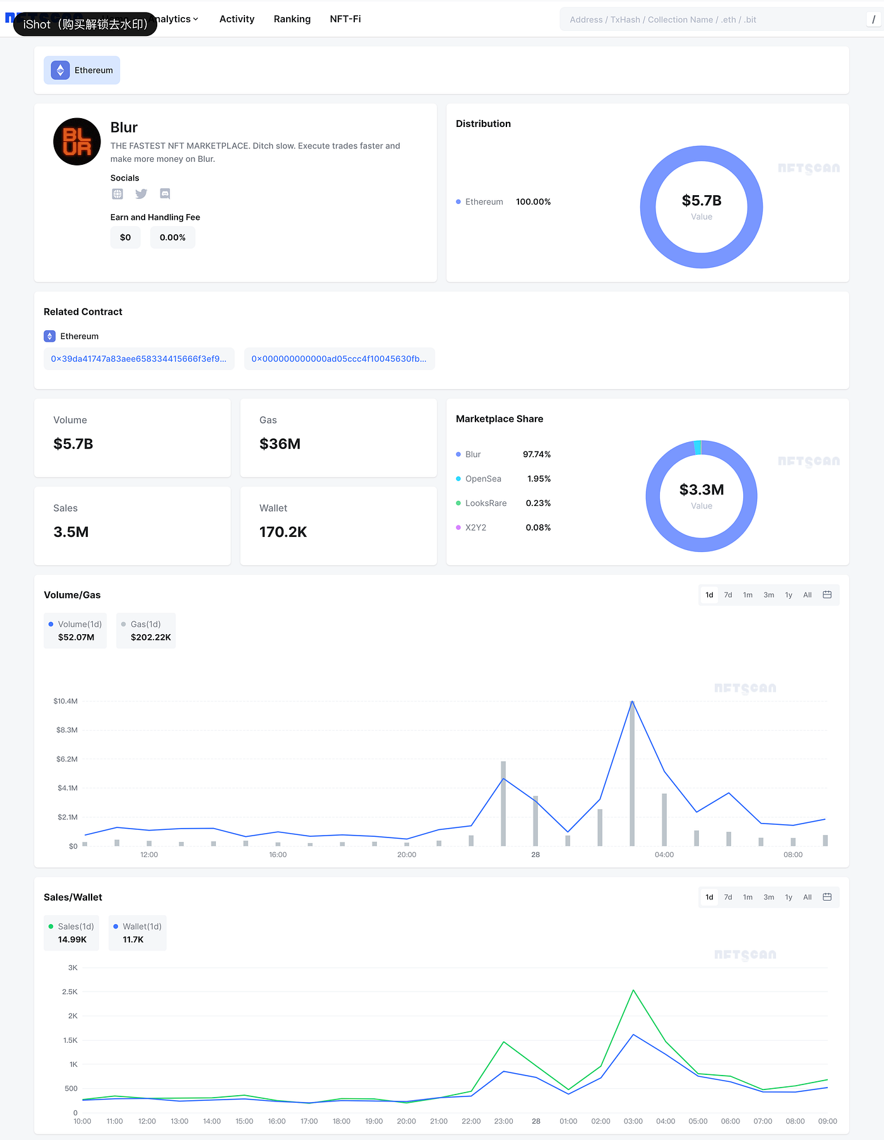Viewport: 884px width, 1140px height.
Task: Select 1y range in Volume/Gas chart
Action: (789, 595)
